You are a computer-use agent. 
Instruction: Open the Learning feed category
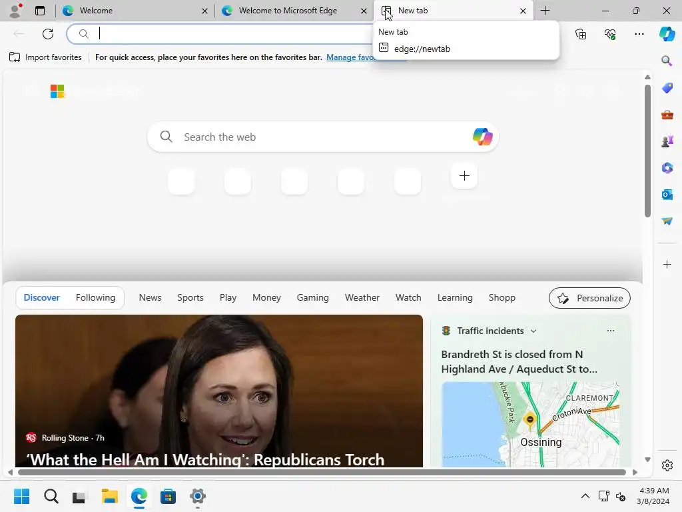pos(455,297)
